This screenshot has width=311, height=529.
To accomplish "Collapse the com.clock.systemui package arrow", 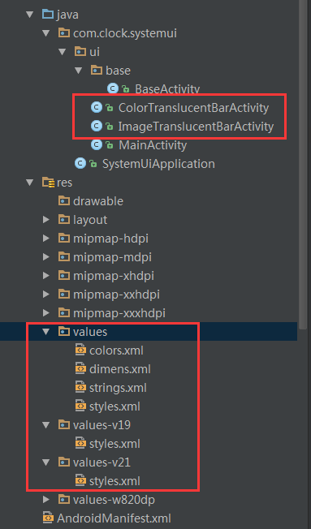I will [x=46, y=33].
